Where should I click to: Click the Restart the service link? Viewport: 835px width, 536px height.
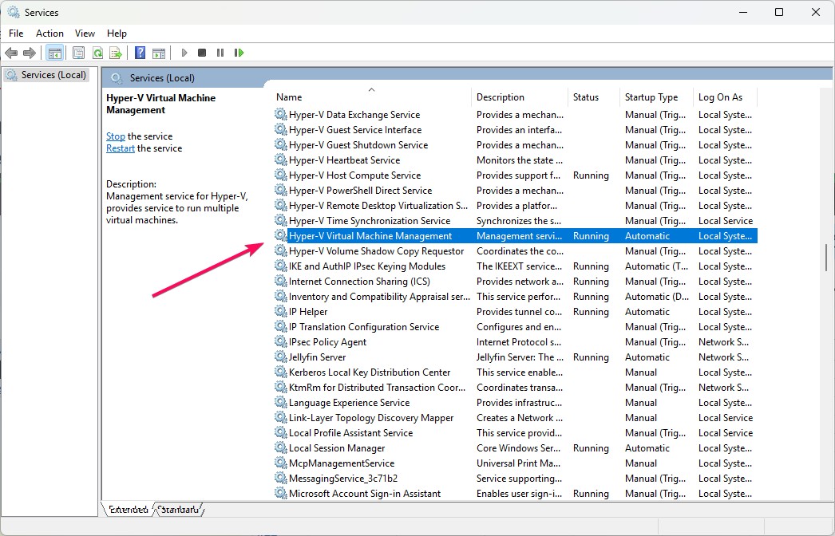tap(121, 148)
